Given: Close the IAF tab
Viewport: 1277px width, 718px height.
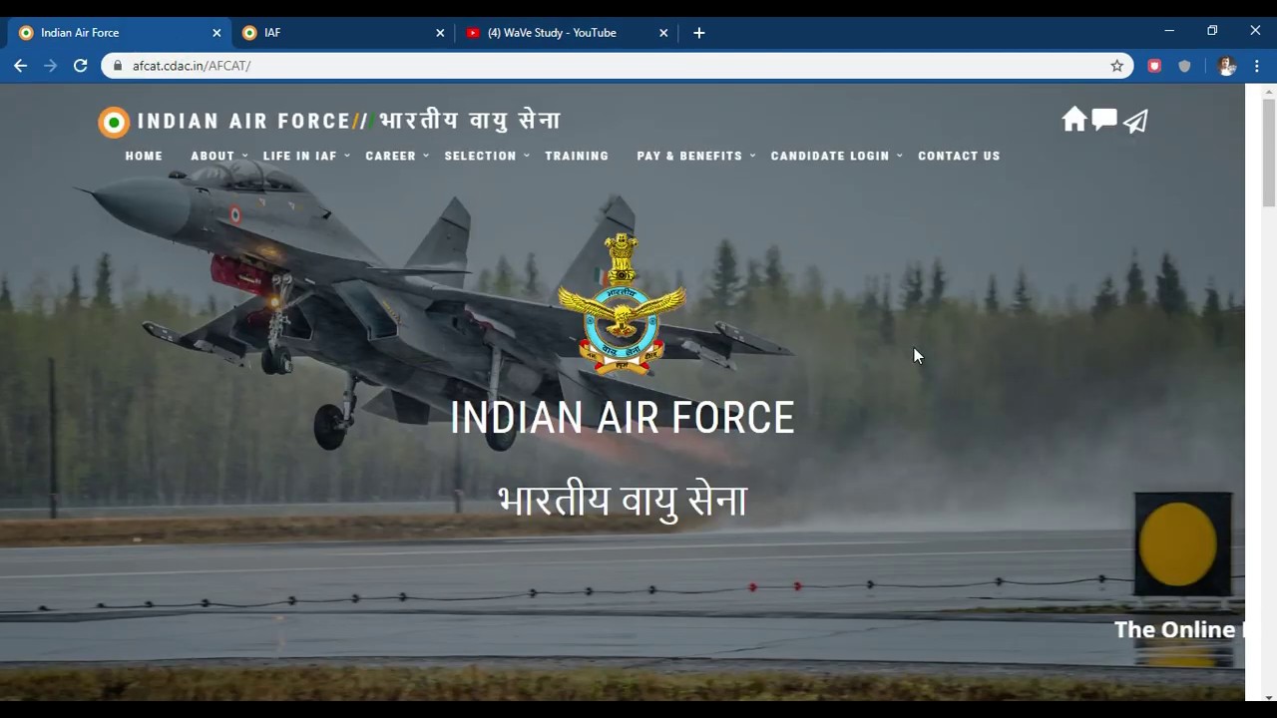Looking at the screenshot, I should (440, 33).
